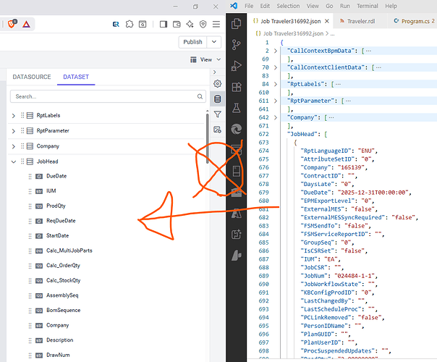This screenshot has height=362, width=437.
Task: Close Job Traveler316992.json tab
Action: pos(327,21)
